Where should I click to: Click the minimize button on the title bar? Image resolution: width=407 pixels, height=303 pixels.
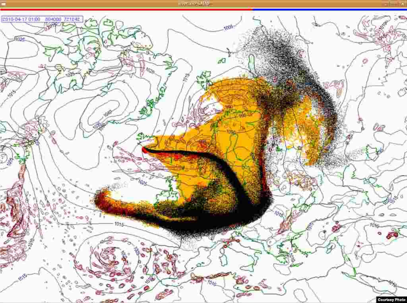tap(386, 3)
